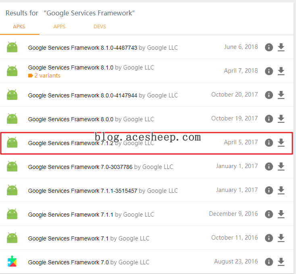Download Google Services Framework 7.1.2
The height and width of the screenshot is (274, 296).
[281, 143]
